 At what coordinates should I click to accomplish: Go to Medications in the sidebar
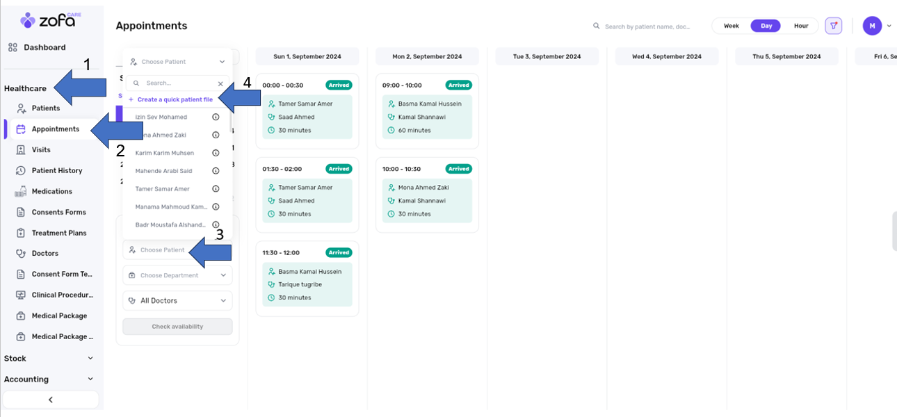pos(51,192)
